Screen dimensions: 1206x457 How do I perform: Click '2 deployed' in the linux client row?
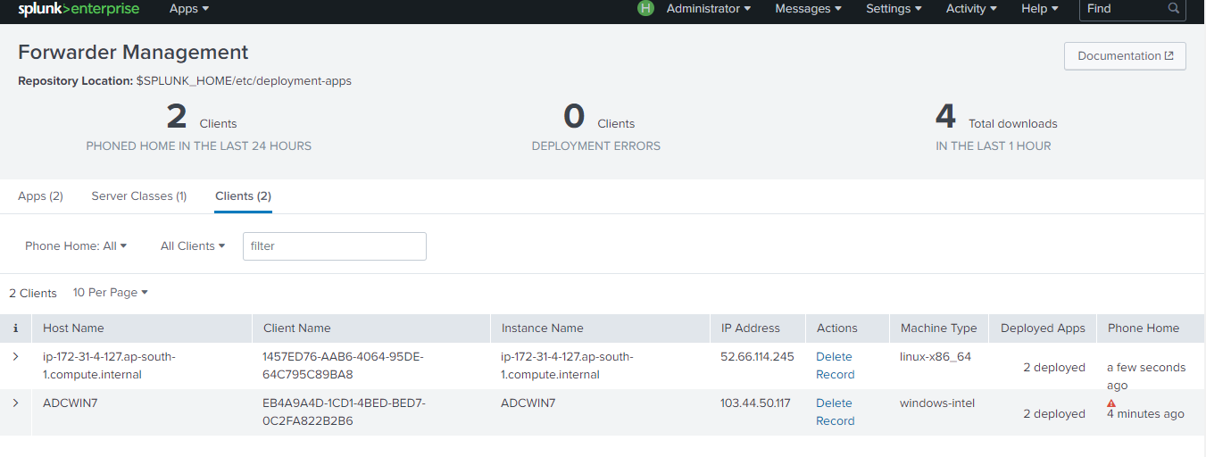(x=1054, y=368)
